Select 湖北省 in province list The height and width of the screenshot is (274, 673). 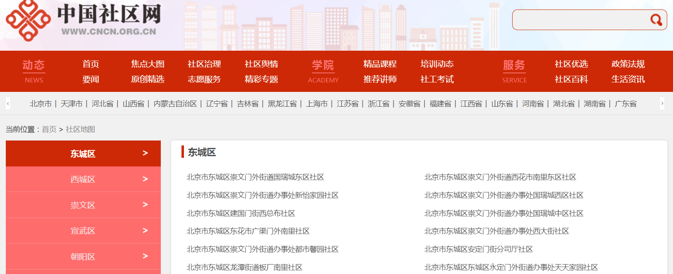point(564,104)
